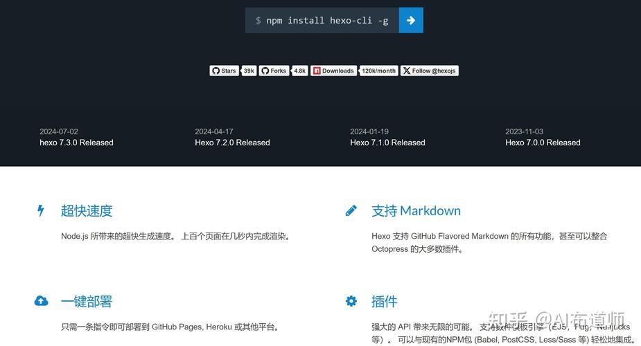The height and width of the screenshot is (346, 641).
Task: Click the gear icon beside 插件
Action: [x=351, y=301]
